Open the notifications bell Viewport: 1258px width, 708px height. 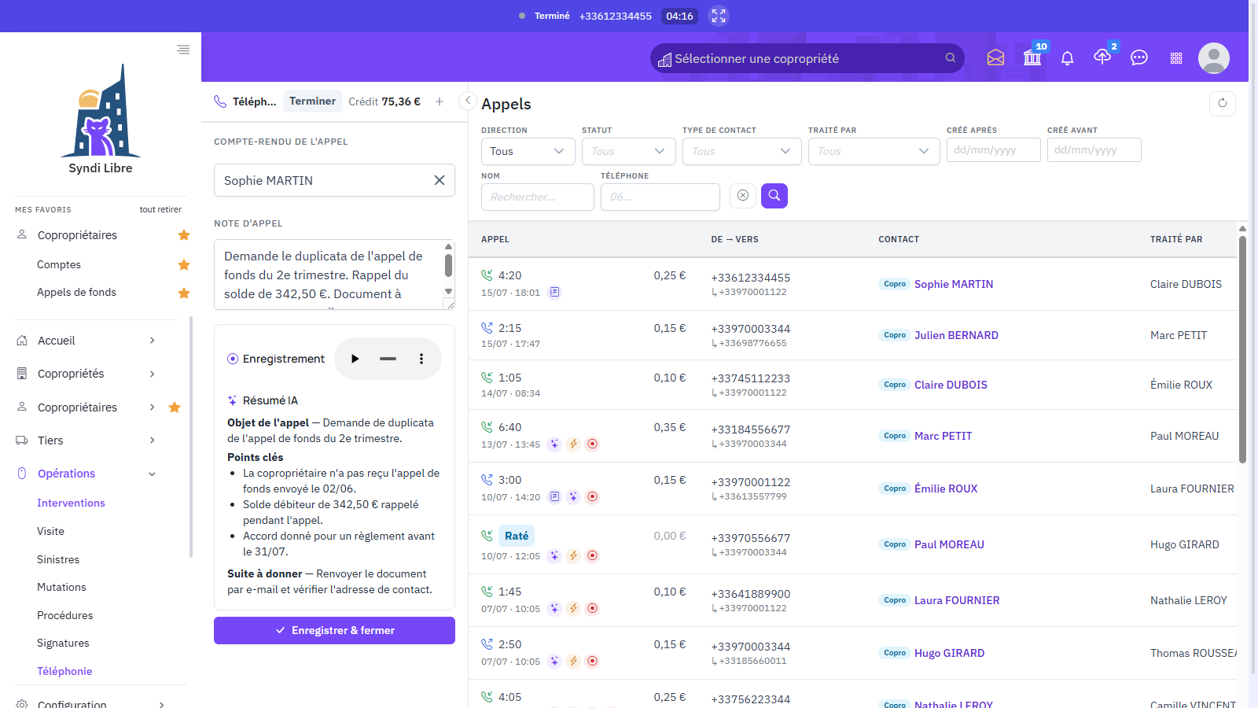[x=1067, y=58]
